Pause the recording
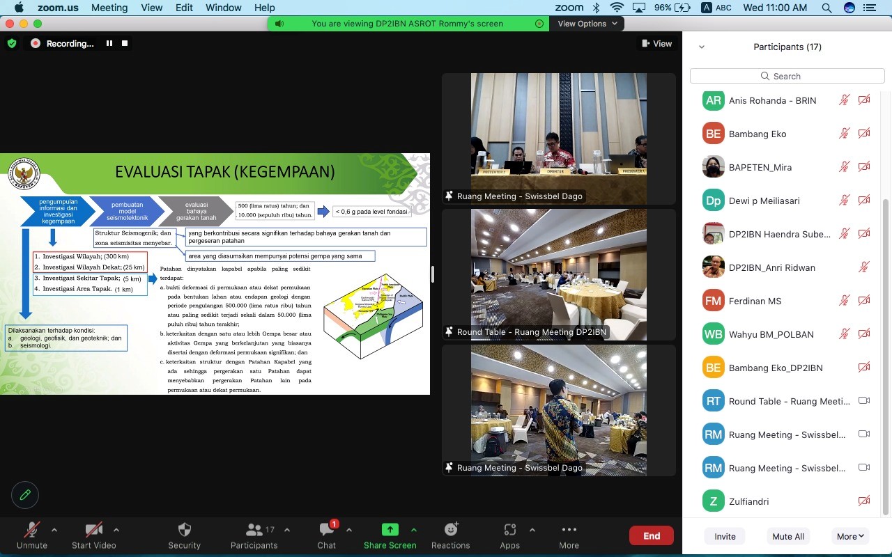 [109, 43]
